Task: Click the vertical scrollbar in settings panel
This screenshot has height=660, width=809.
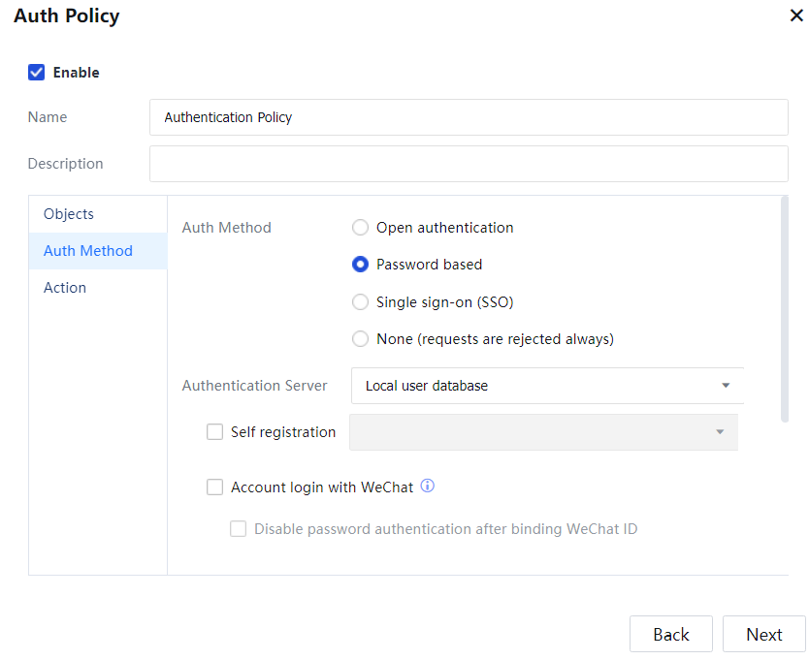Action: pos(785,310)
